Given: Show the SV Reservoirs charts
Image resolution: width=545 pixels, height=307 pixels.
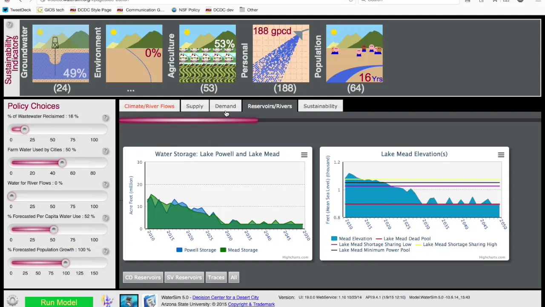Looking at the screenshot, I should (184, 278).
